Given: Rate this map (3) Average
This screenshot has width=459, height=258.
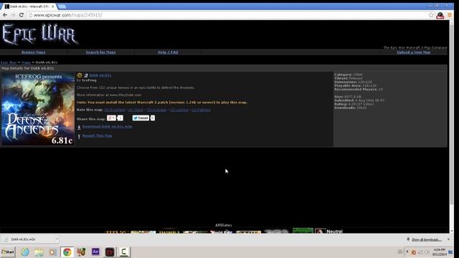Looking at the screenshot, I should (156, 110).
